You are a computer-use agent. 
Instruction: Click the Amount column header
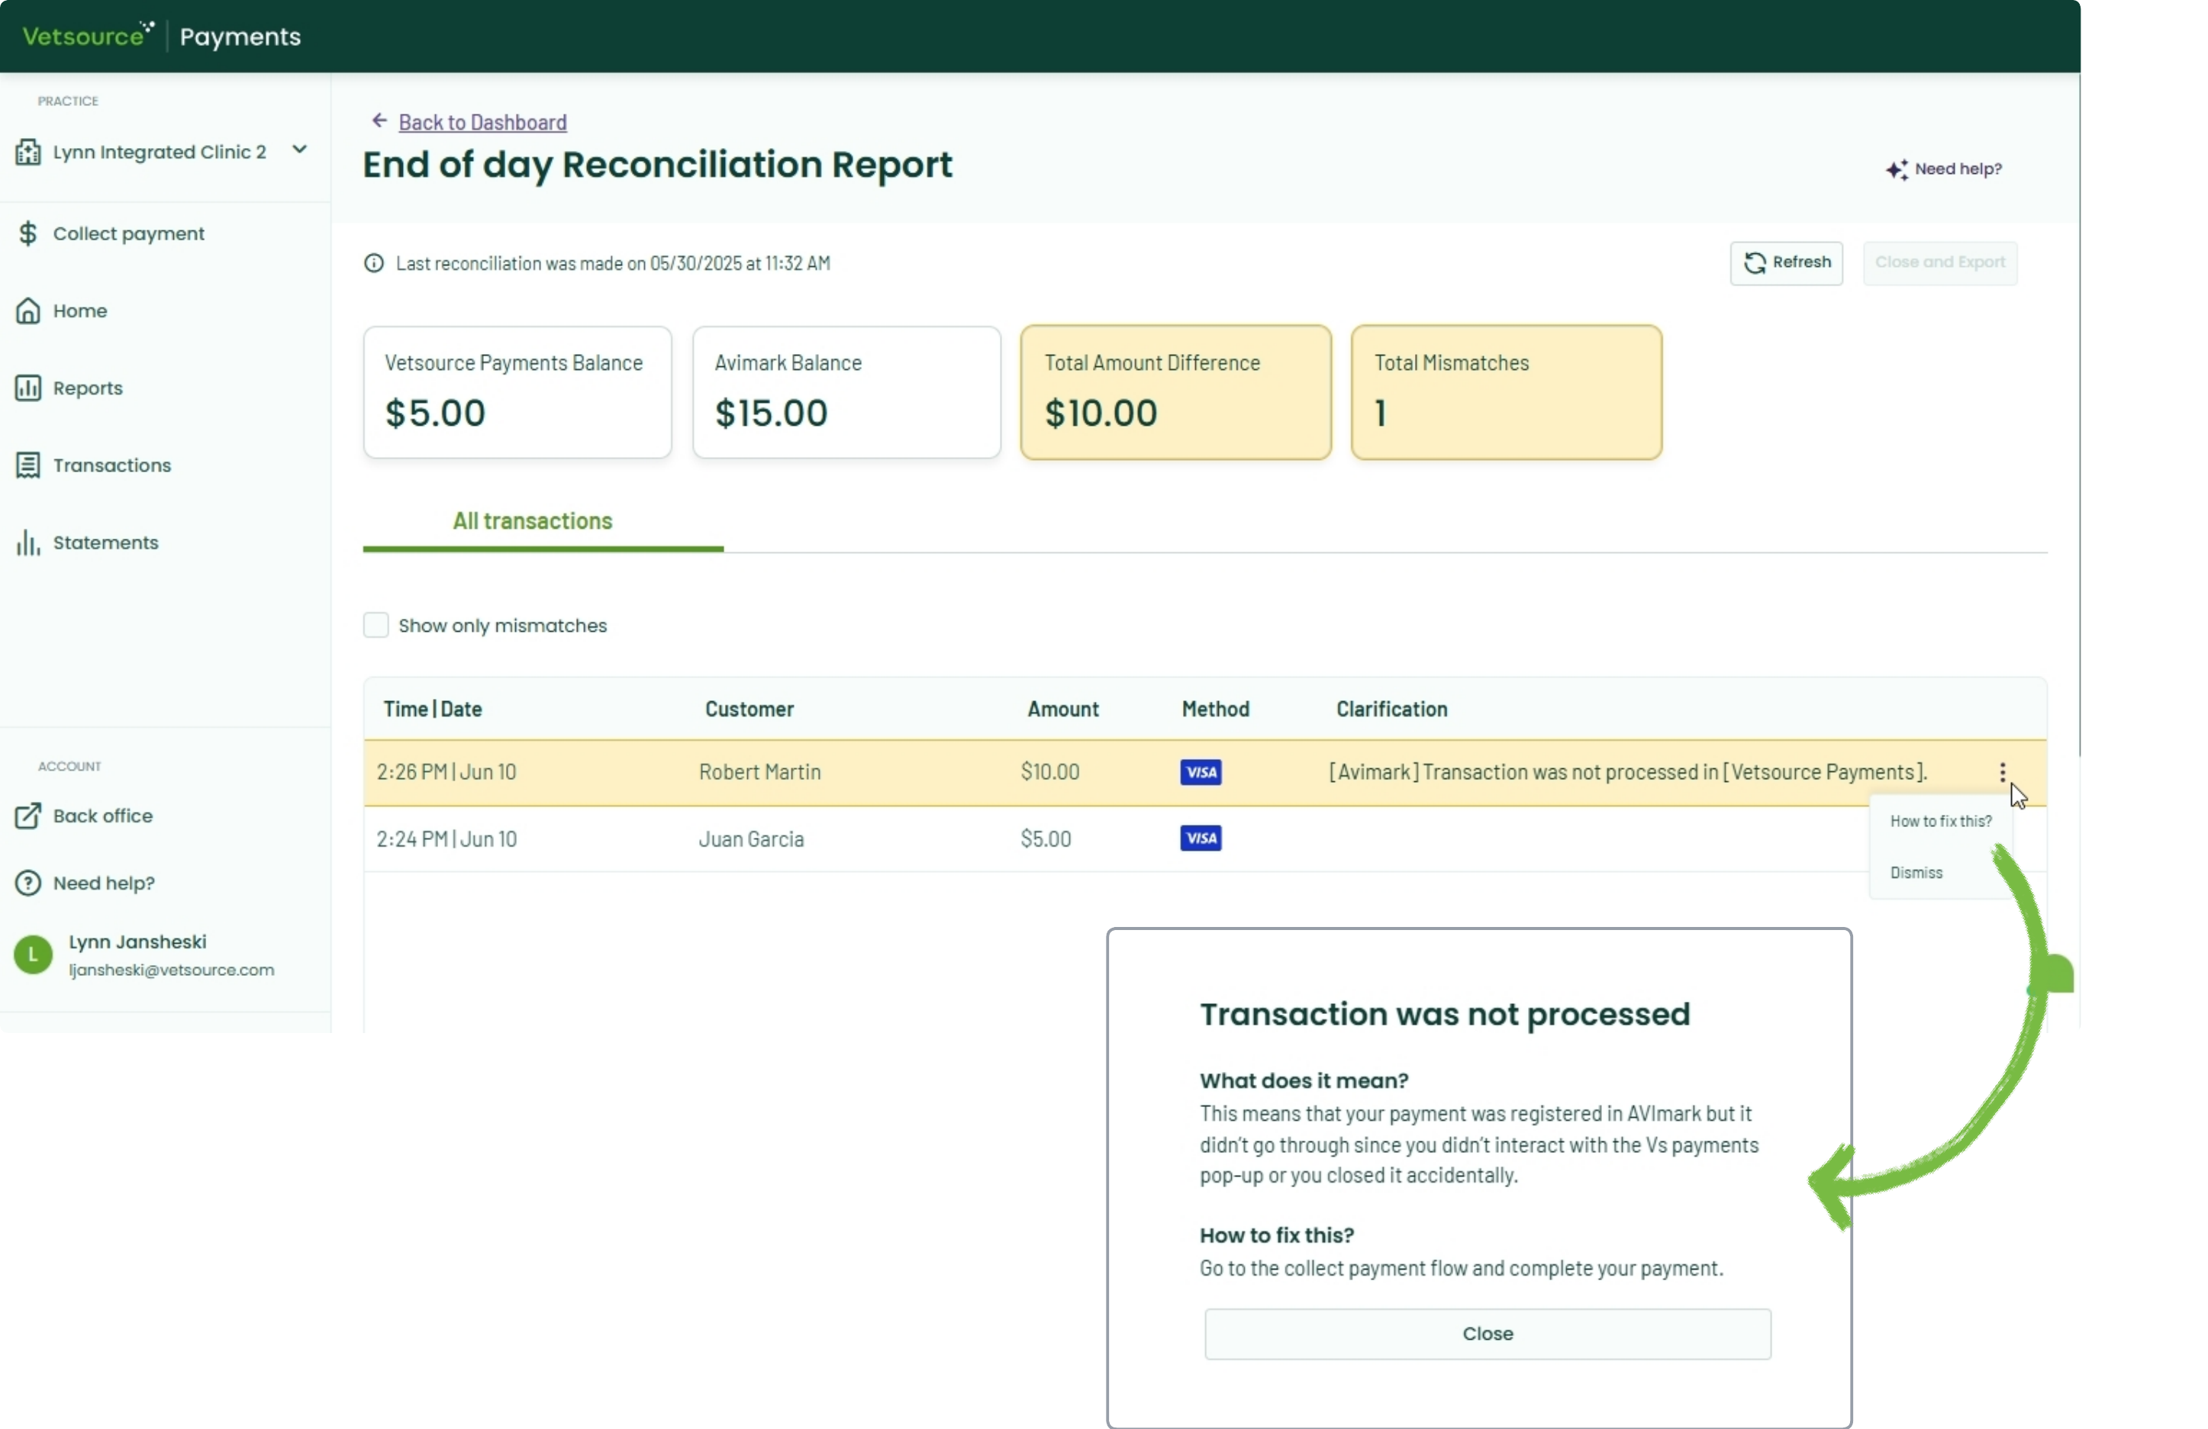[1063, 710]
